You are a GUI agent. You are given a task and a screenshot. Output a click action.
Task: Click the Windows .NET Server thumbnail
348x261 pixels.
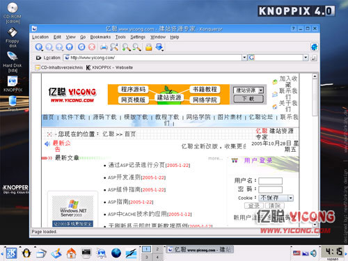click(72, 211)
